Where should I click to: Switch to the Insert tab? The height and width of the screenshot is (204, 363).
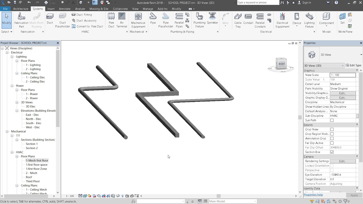[51, 9]
